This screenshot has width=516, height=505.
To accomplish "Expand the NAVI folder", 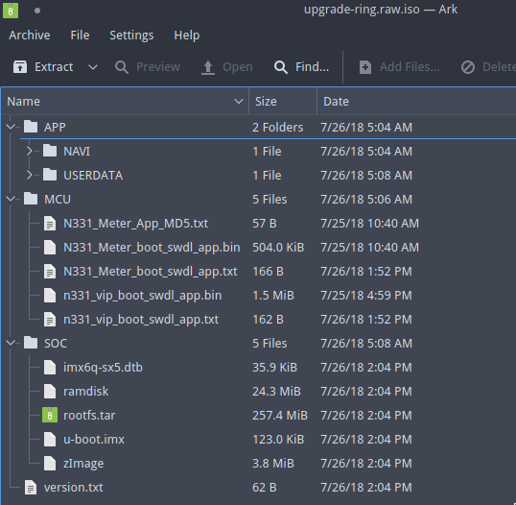I will 30,151.
